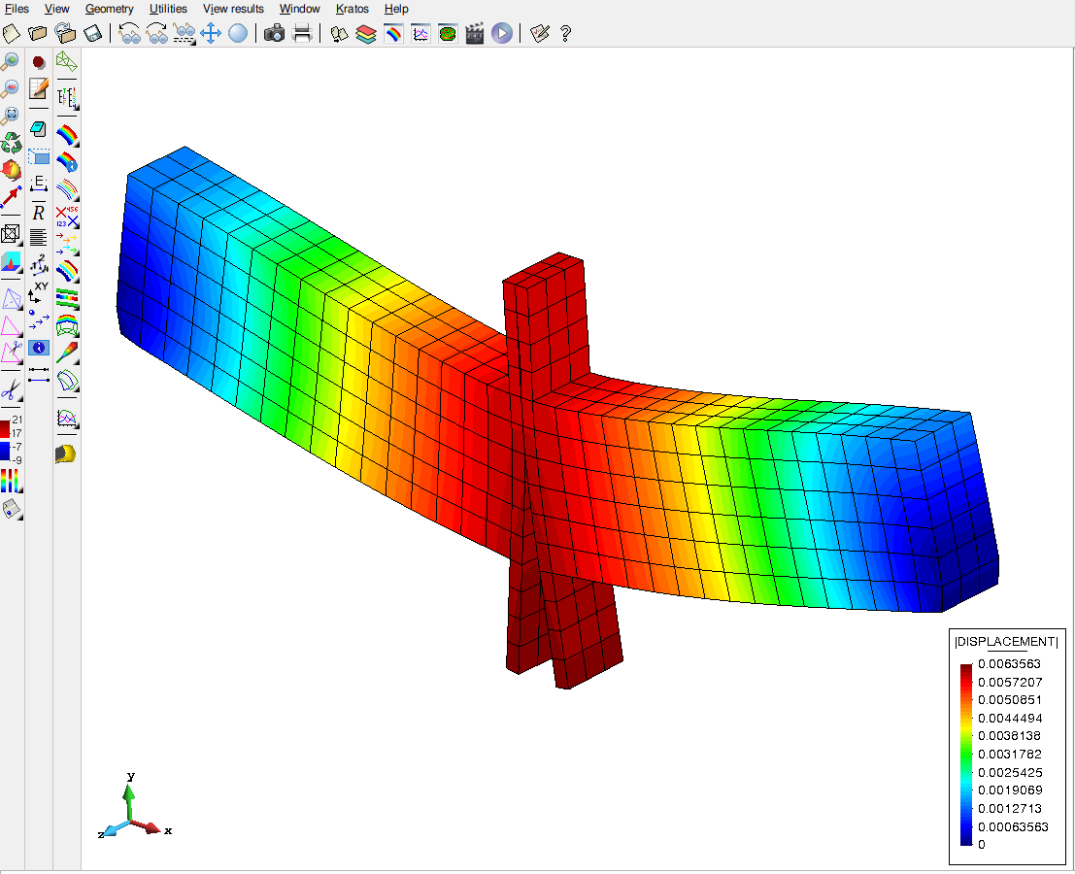1075x874 pixels.
Task: Click the line graphs window icon
Action: (x=420, y=33)
